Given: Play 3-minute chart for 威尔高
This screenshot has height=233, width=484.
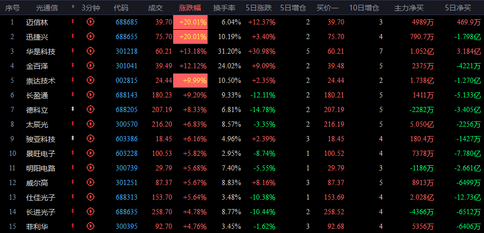Looking at the screenshot, I should [90, 182].
